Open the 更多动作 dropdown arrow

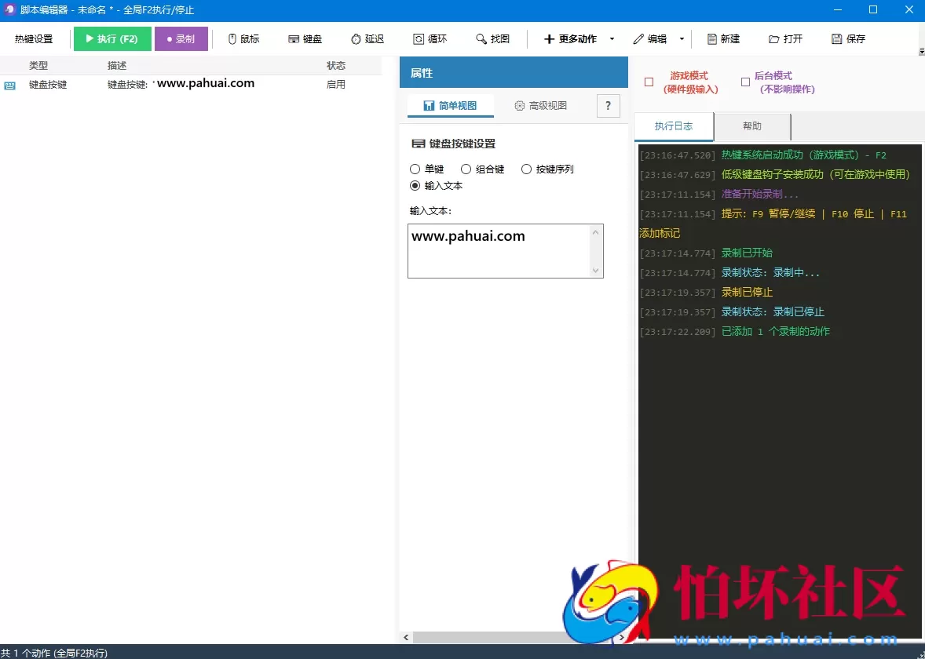pos(612,38)
